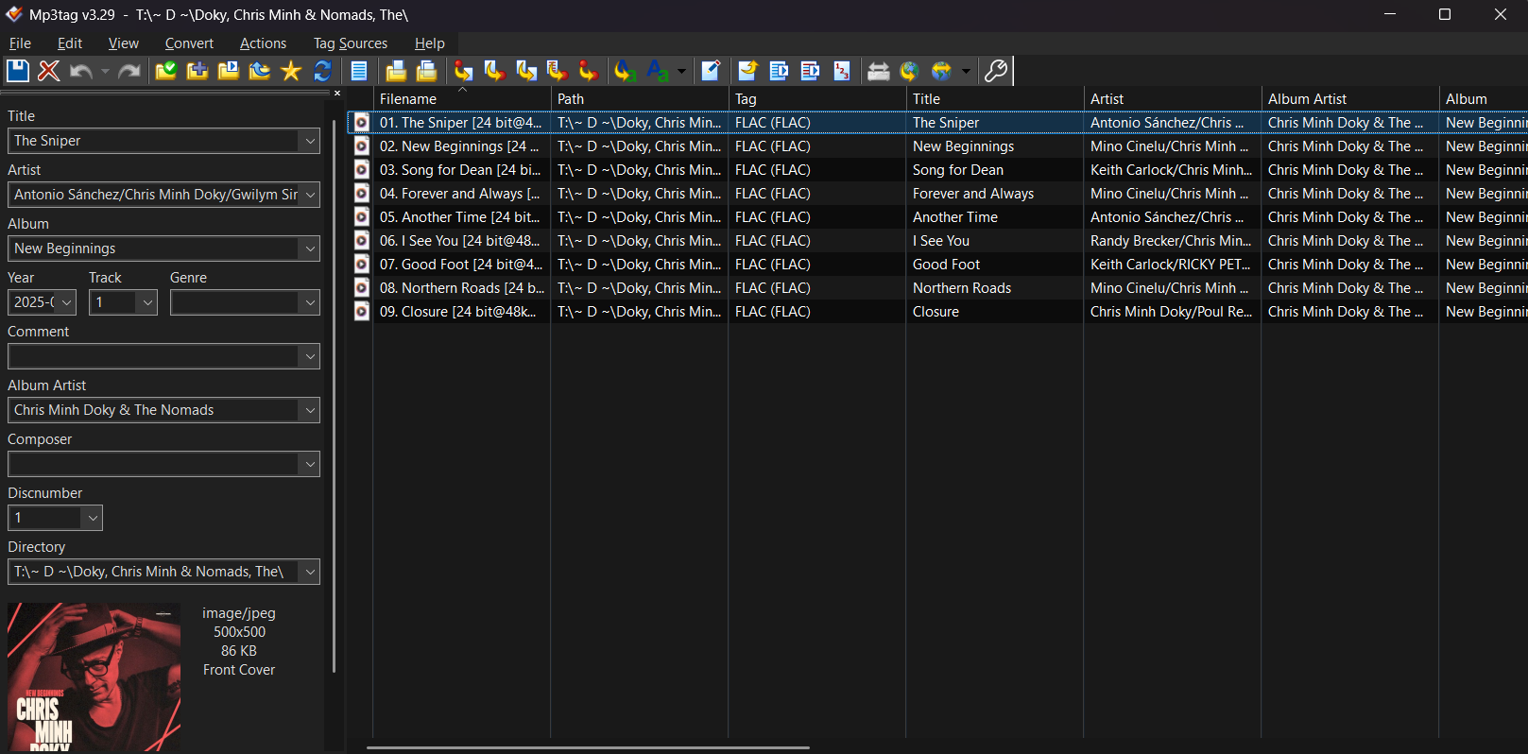
Task: Open the Tag Sources menu
Action: (350, 43)
